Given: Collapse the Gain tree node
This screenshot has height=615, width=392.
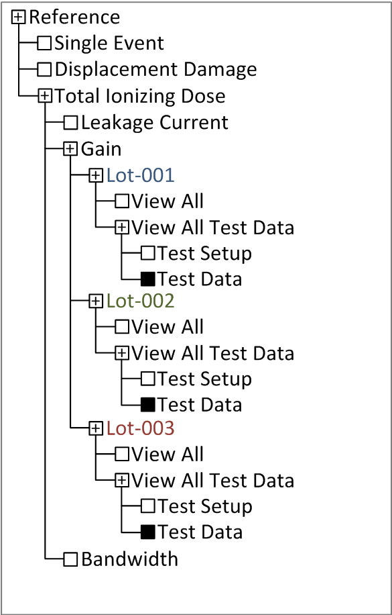Looking at the screenshot, I should pos(70,148).
